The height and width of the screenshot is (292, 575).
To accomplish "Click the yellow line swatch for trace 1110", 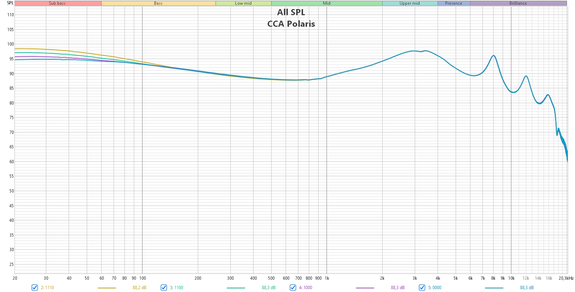I will pos(107,288).
